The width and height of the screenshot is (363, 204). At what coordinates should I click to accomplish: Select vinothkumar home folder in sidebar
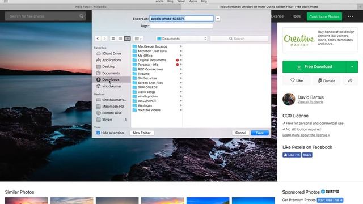(112, 86)
